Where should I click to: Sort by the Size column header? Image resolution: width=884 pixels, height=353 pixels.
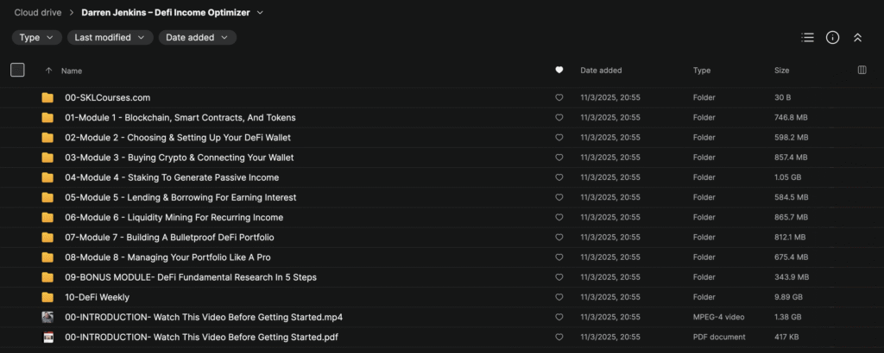782,71
